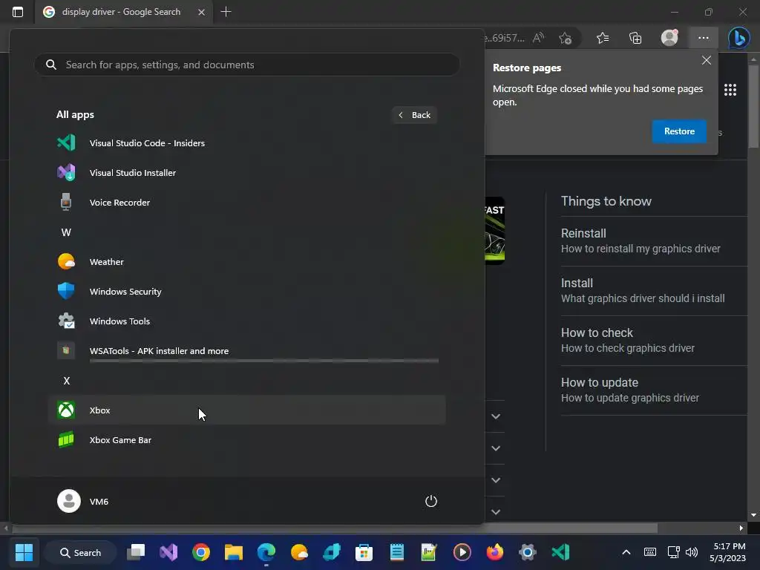760x570 pixels.
Task: Launch the Xbox app
Action: (246, 410)
